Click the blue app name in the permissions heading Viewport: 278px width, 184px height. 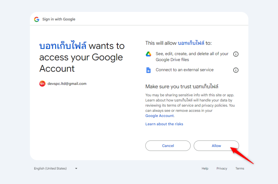[x=191, y=43]
